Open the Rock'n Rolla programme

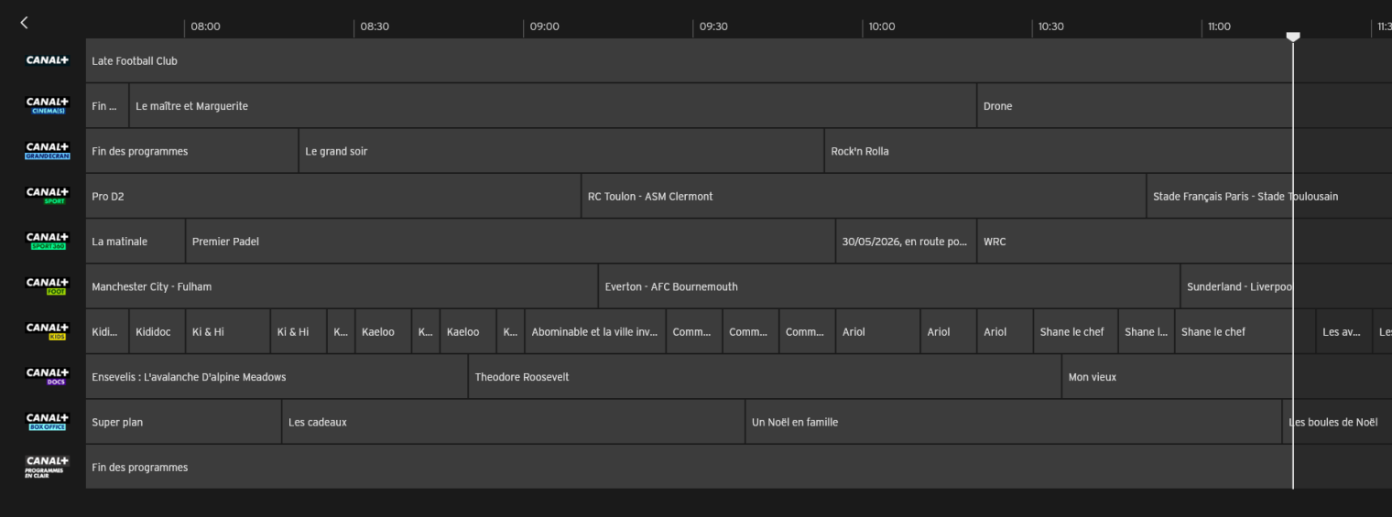point(1108,151)
